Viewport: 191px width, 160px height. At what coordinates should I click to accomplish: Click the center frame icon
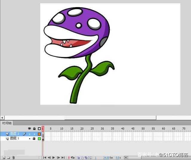(x=69, y=158)
